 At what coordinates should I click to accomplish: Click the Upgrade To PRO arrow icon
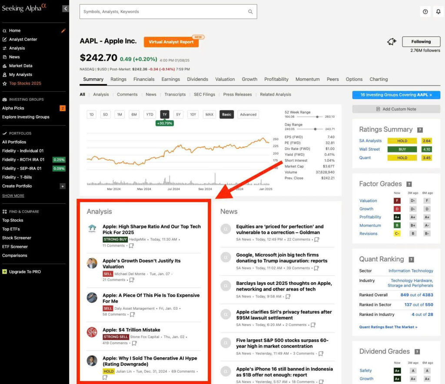tap(4, 271)
